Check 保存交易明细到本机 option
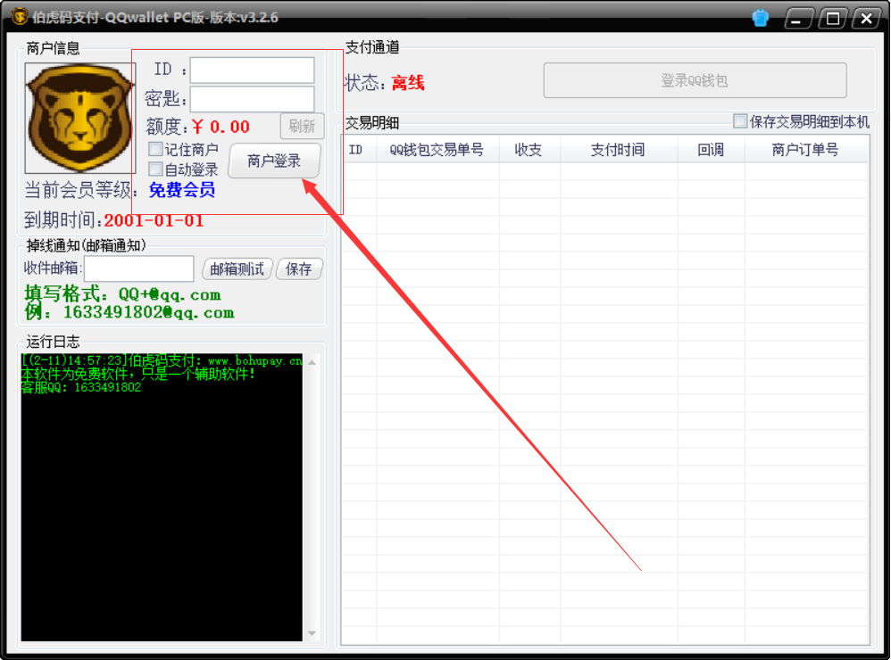 pyautogui.click(x=740, y=120)
